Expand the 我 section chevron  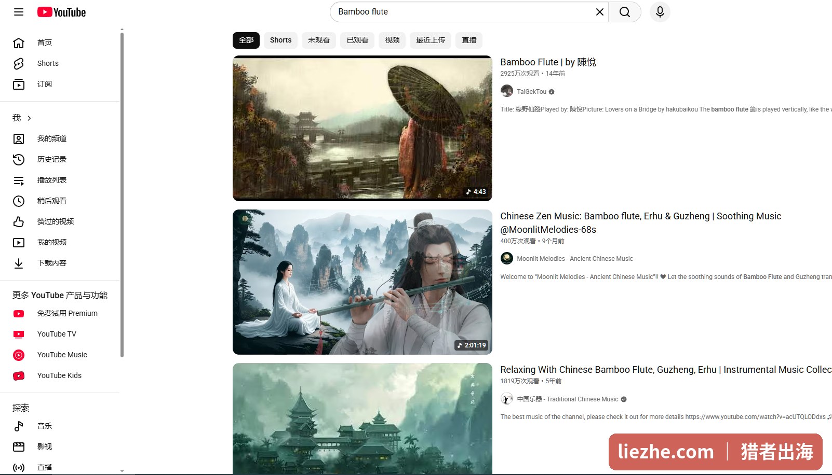[x=29, y=118]
